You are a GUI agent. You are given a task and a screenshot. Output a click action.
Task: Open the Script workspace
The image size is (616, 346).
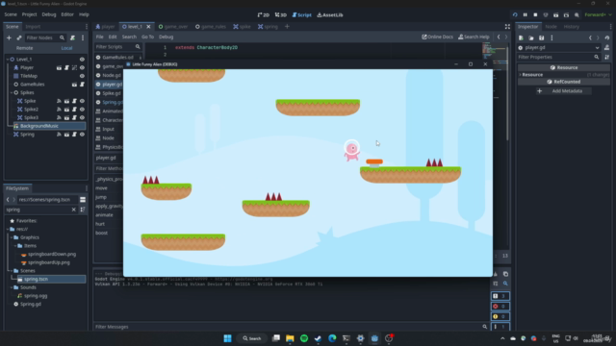[x=301, y=15]
